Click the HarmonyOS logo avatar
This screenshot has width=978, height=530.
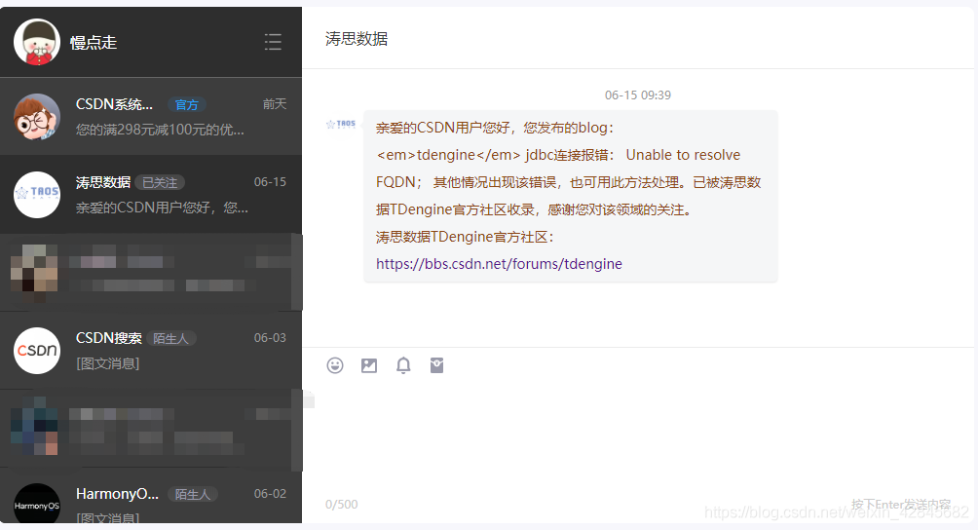click(37, 504)
